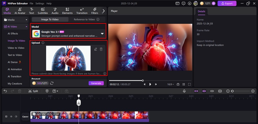This screenshot has width=258, height=124.
Task: Select AI Effects in sidebar
Action: (x=13, y=34)
